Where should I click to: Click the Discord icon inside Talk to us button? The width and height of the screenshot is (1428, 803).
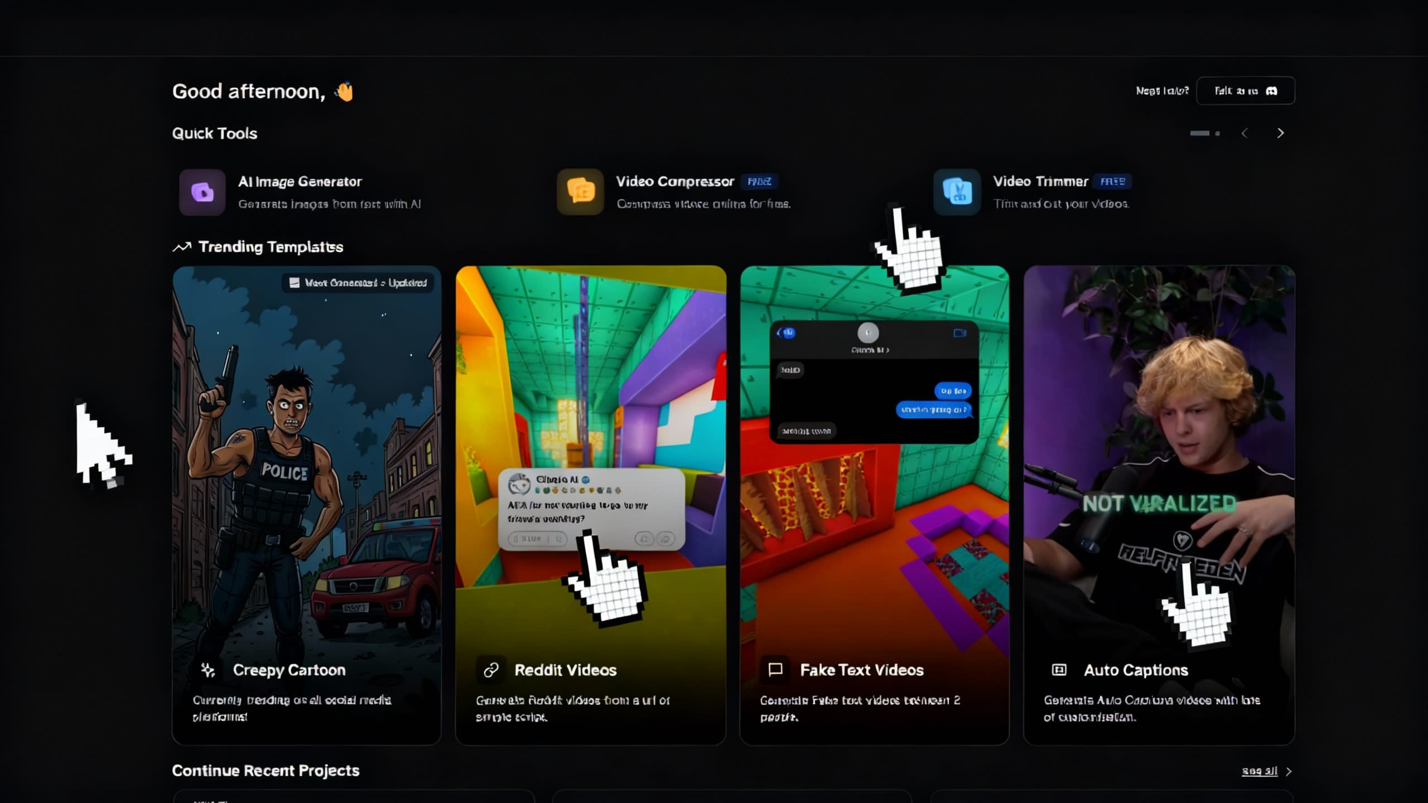[x=1273, y=91]
